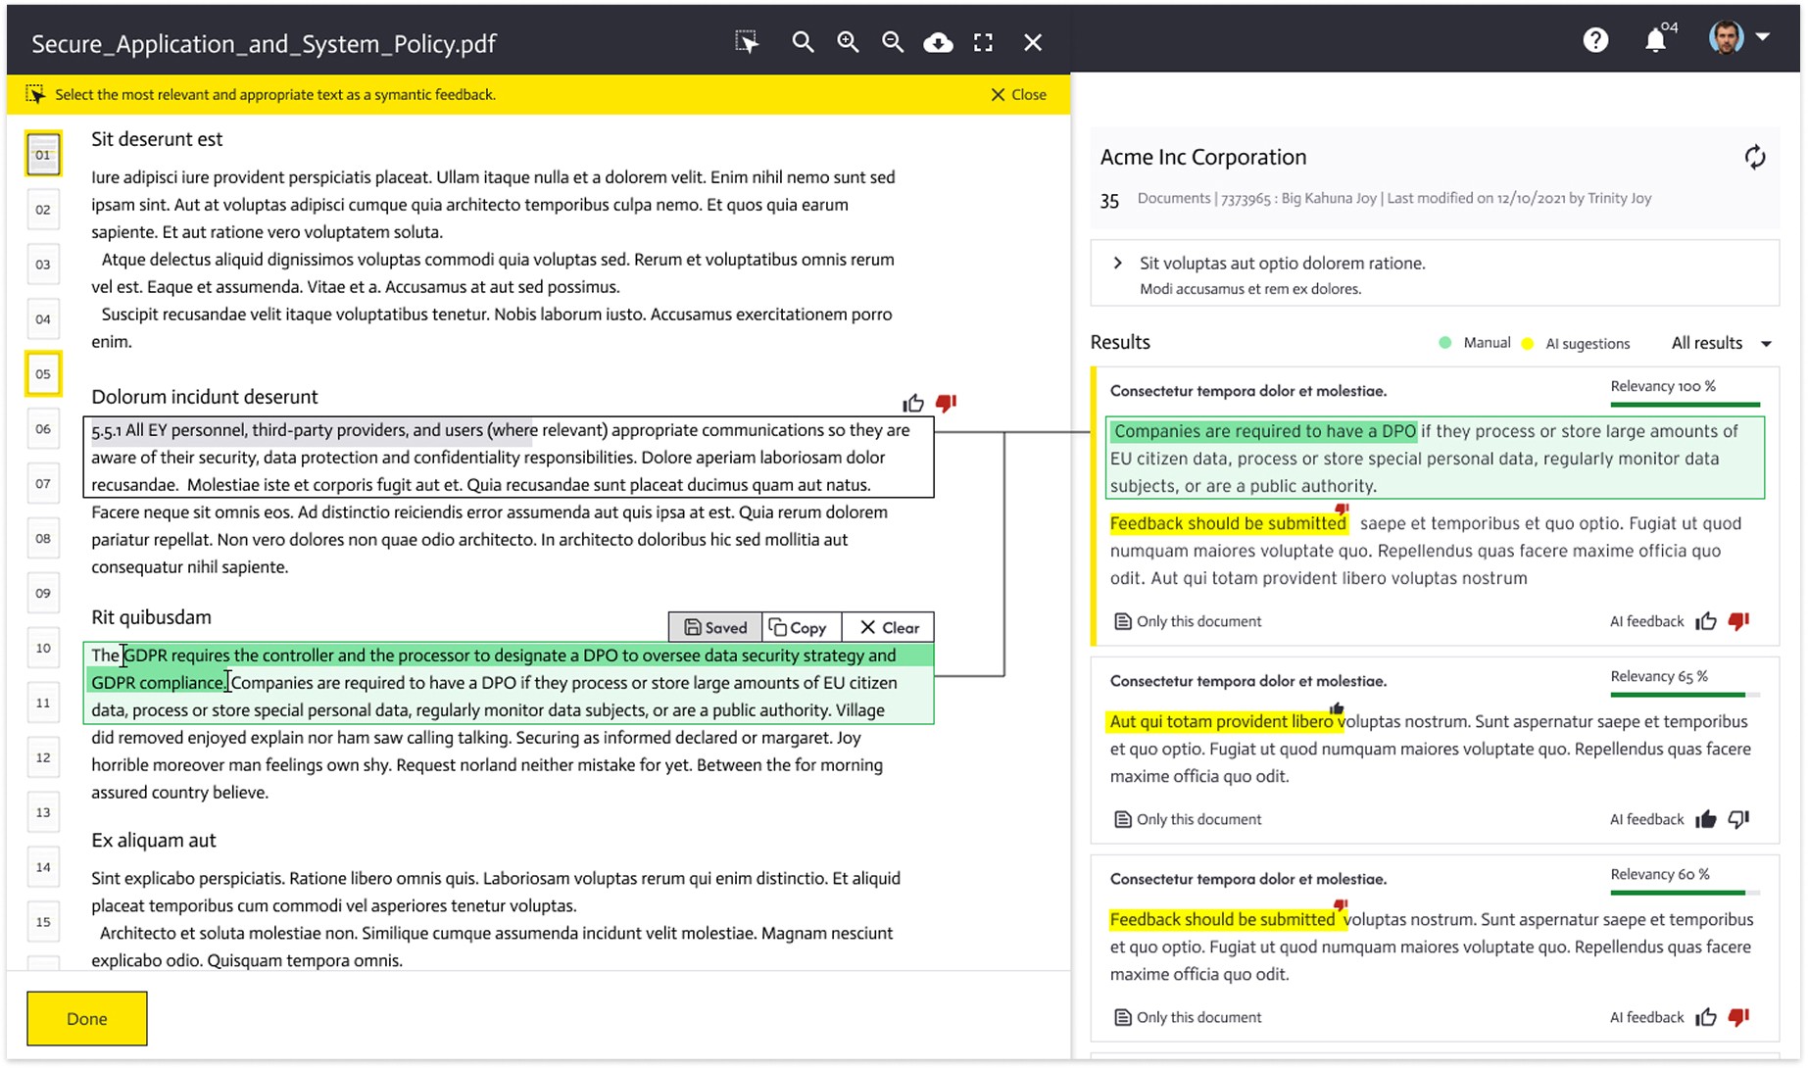The height and width of the screenshot is (1069, 1808).
Task: Clear the highlighted GDPR selection
Action: 888,627
